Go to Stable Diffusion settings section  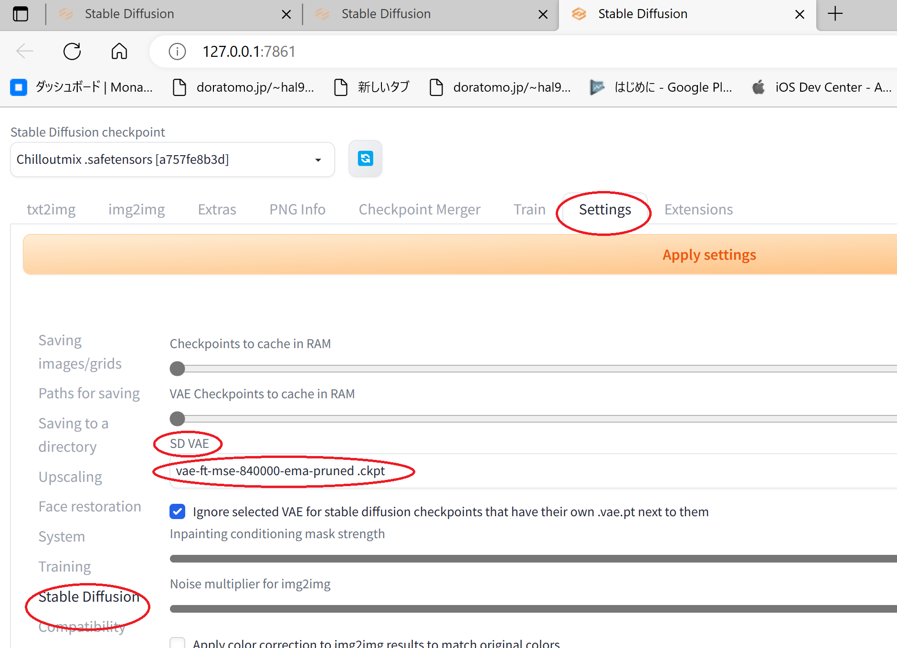coord(89,596)
